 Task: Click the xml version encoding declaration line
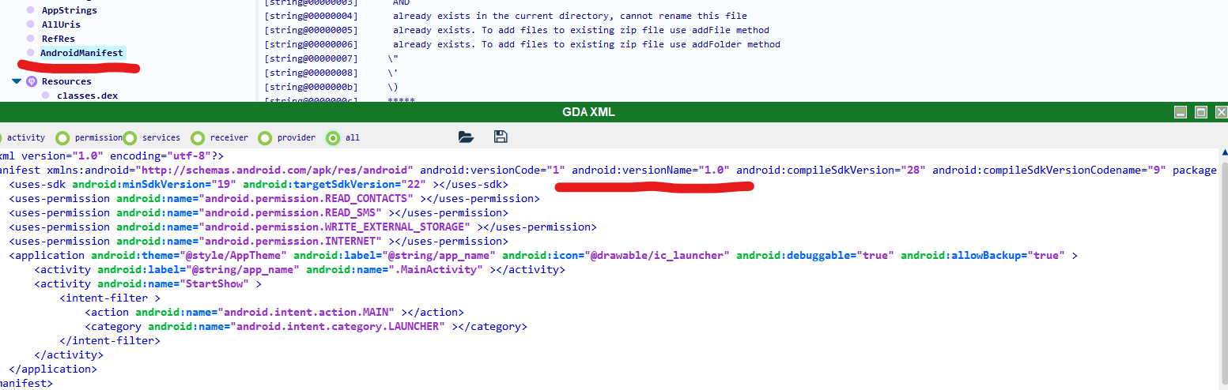point(111,156)
